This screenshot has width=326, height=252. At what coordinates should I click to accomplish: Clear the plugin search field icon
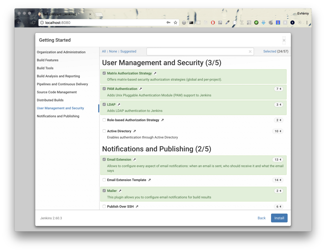(250, 52)
